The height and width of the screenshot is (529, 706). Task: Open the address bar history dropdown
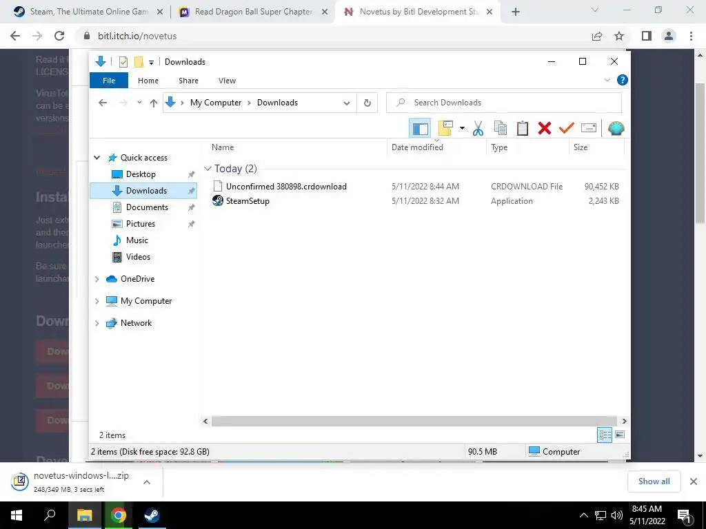(346, 103)
